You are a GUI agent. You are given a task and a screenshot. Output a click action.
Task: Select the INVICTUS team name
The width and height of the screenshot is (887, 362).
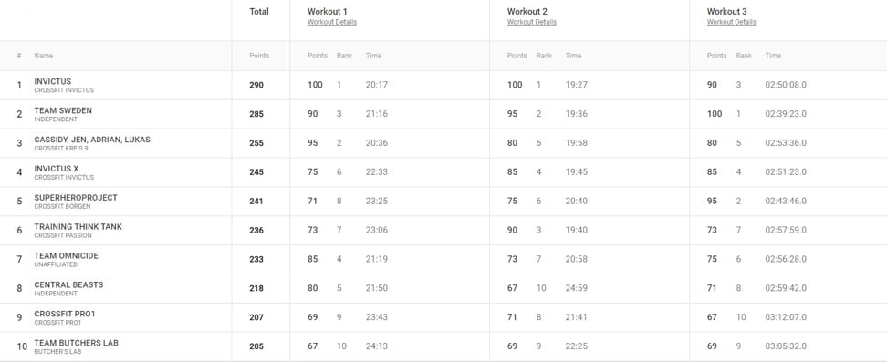coord(53,81)
